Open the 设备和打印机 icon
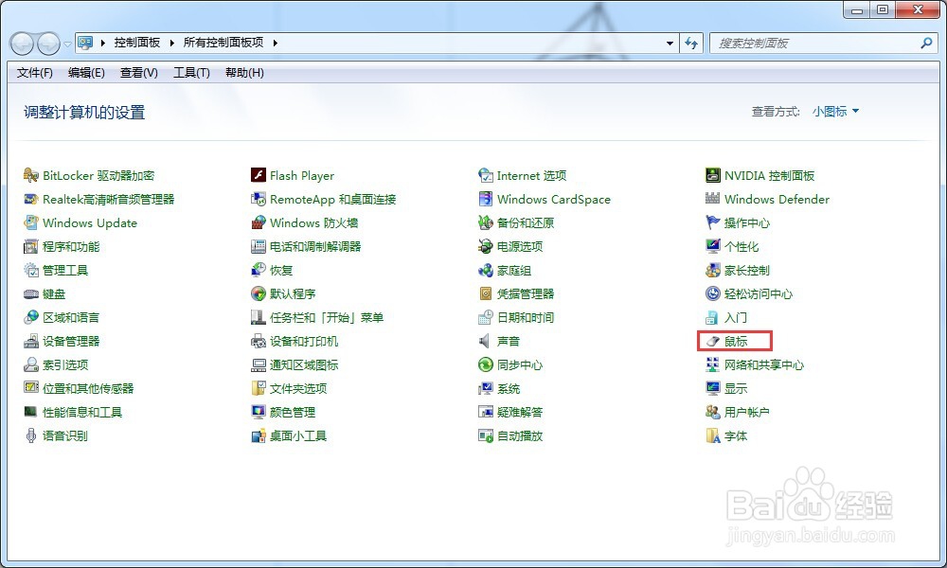Viewport: 947px width, 568px height. coord(259,342)
